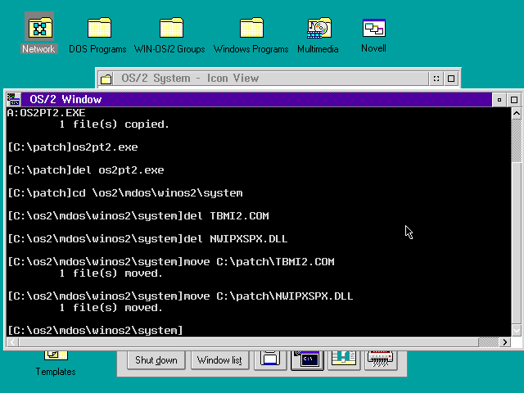Click the line "move C:\patch\TBMI2.COM"
Viewport: 524px width, 393px height.
[259, 262]
